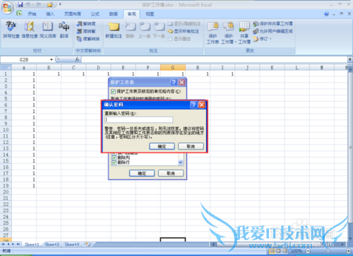This screenshot has width=353, height=256.
Task: Click the 共享工作簿 share workbook icon
Action: [x=244, y=32]
